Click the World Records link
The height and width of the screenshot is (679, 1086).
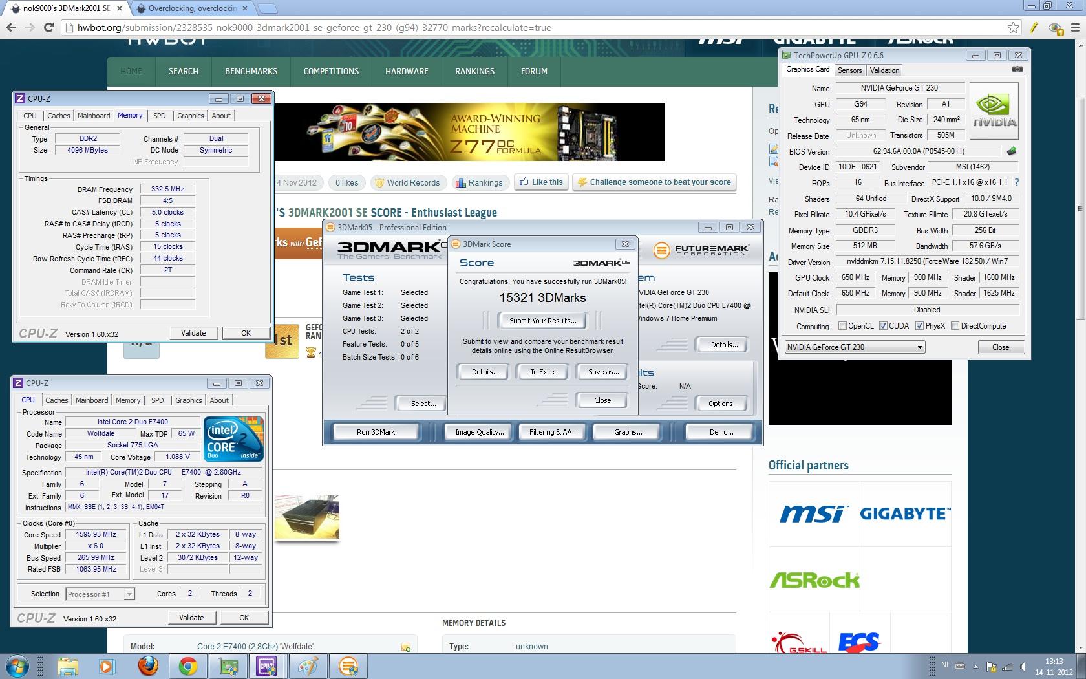point(408,183)
